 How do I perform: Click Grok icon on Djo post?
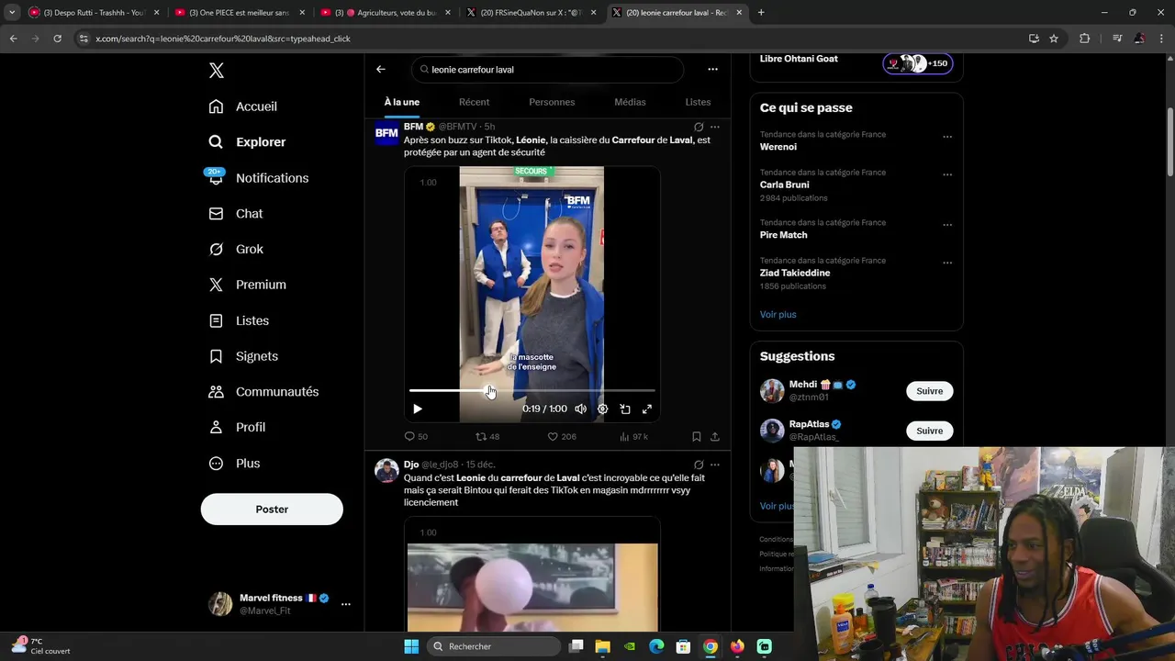tap(699, 465)
